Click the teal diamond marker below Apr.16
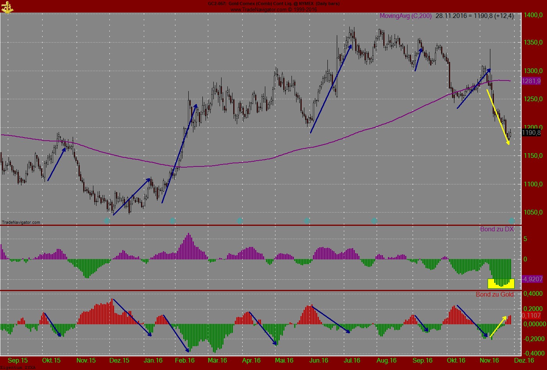This screenshot has height=370, width=547. click(240, 220)
